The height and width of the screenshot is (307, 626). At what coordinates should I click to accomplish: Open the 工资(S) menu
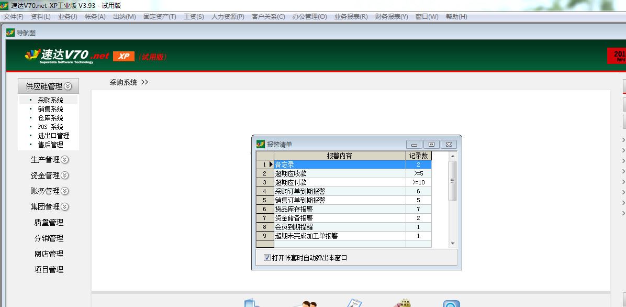pyautogui.click(x=194, y=16)
